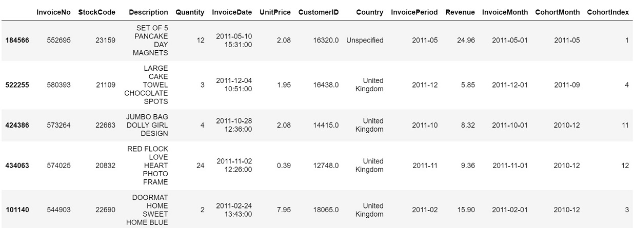Viewport: 634px width, 228px height.
Task: Click the InvoicePeriod column header
Action: click(x=414, y=12)
